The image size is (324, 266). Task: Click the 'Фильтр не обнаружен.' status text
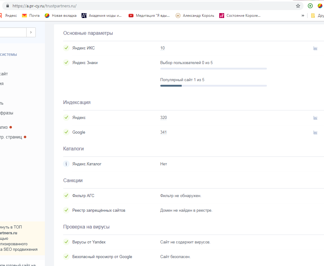click(x=180, y=196)
